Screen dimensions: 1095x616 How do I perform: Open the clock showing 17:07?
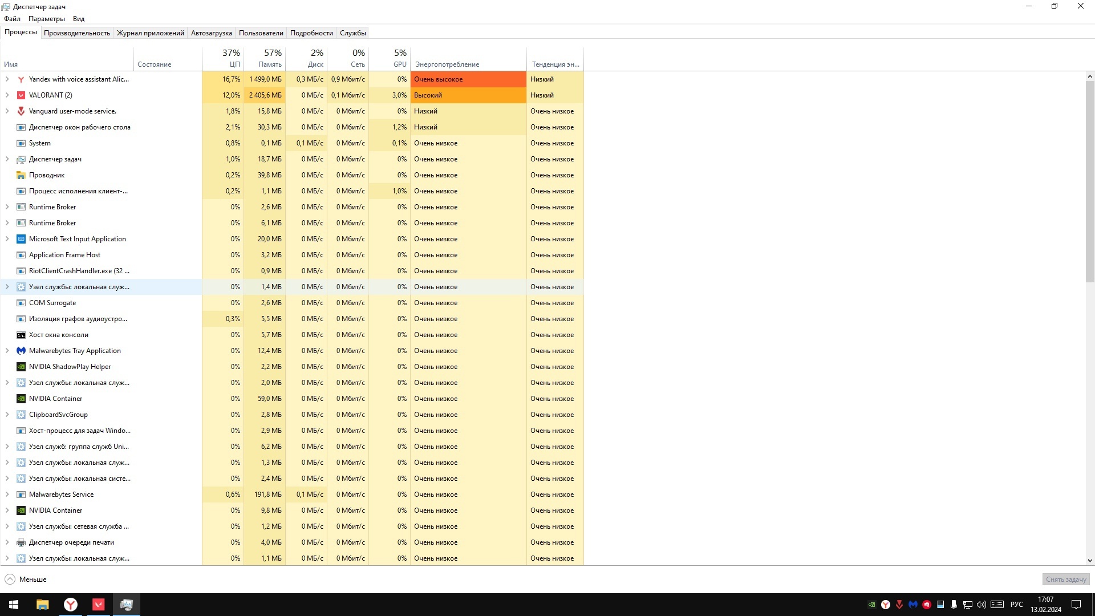point(1045,605)
